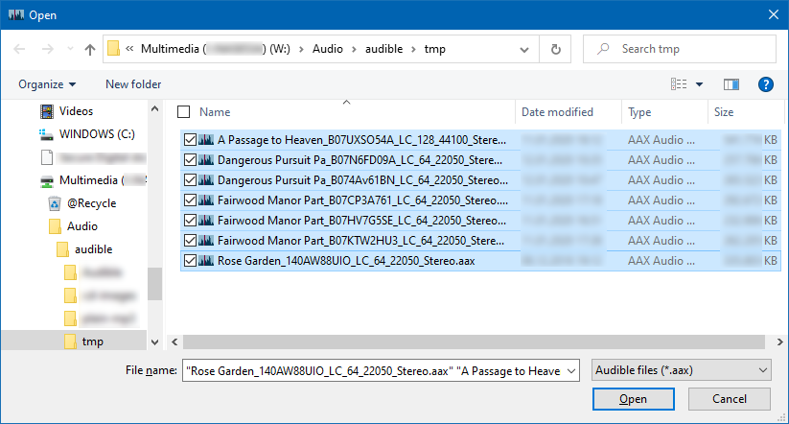This screenshot has height=424, width=789.
Task: Click Fairwood Manor B07CP3A761 file icon
Action: pyautogui.click(x=206, y=200)
